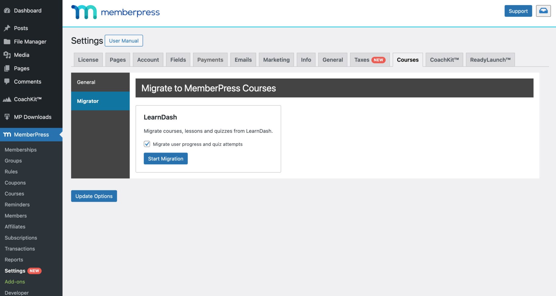Switch to the Payments tab
The image size is (556, 296).
210,59
